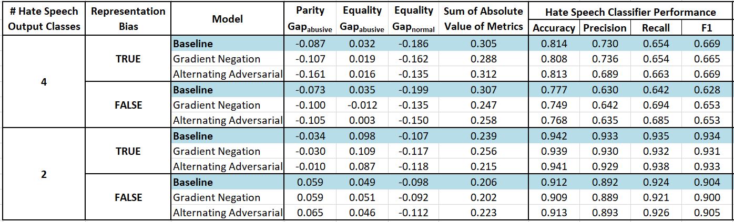Select the F1 cell showing 0.905
The width and height of the screenshot is (734, 222).
coord(706,213)
